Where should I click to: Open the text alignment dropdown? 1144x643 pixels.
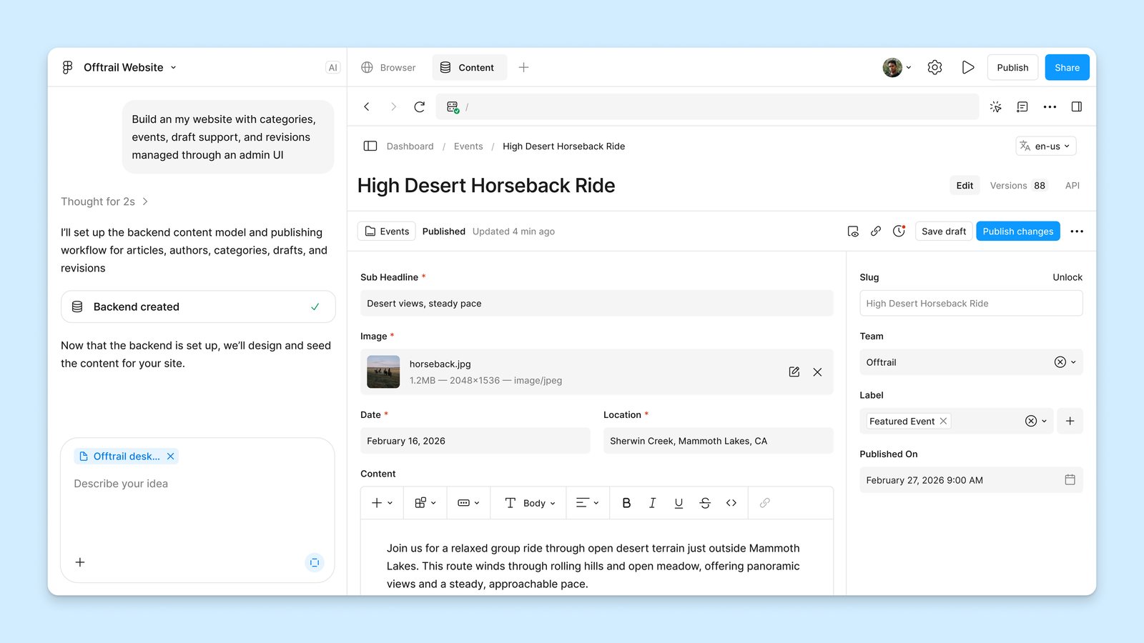[587, 503]
